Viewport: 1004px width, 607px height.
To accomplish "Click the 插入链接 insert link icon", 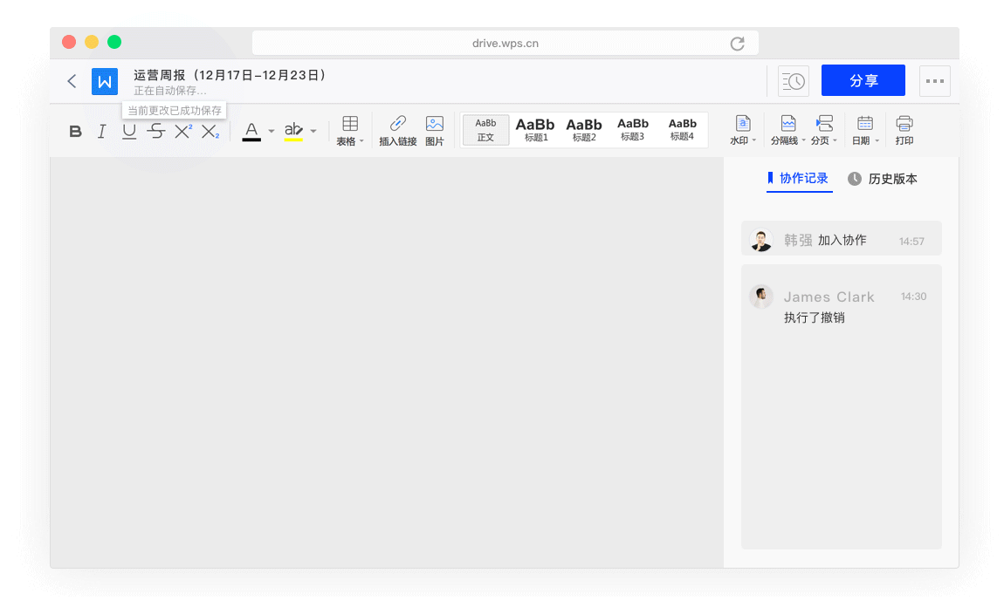I will 397,131.
